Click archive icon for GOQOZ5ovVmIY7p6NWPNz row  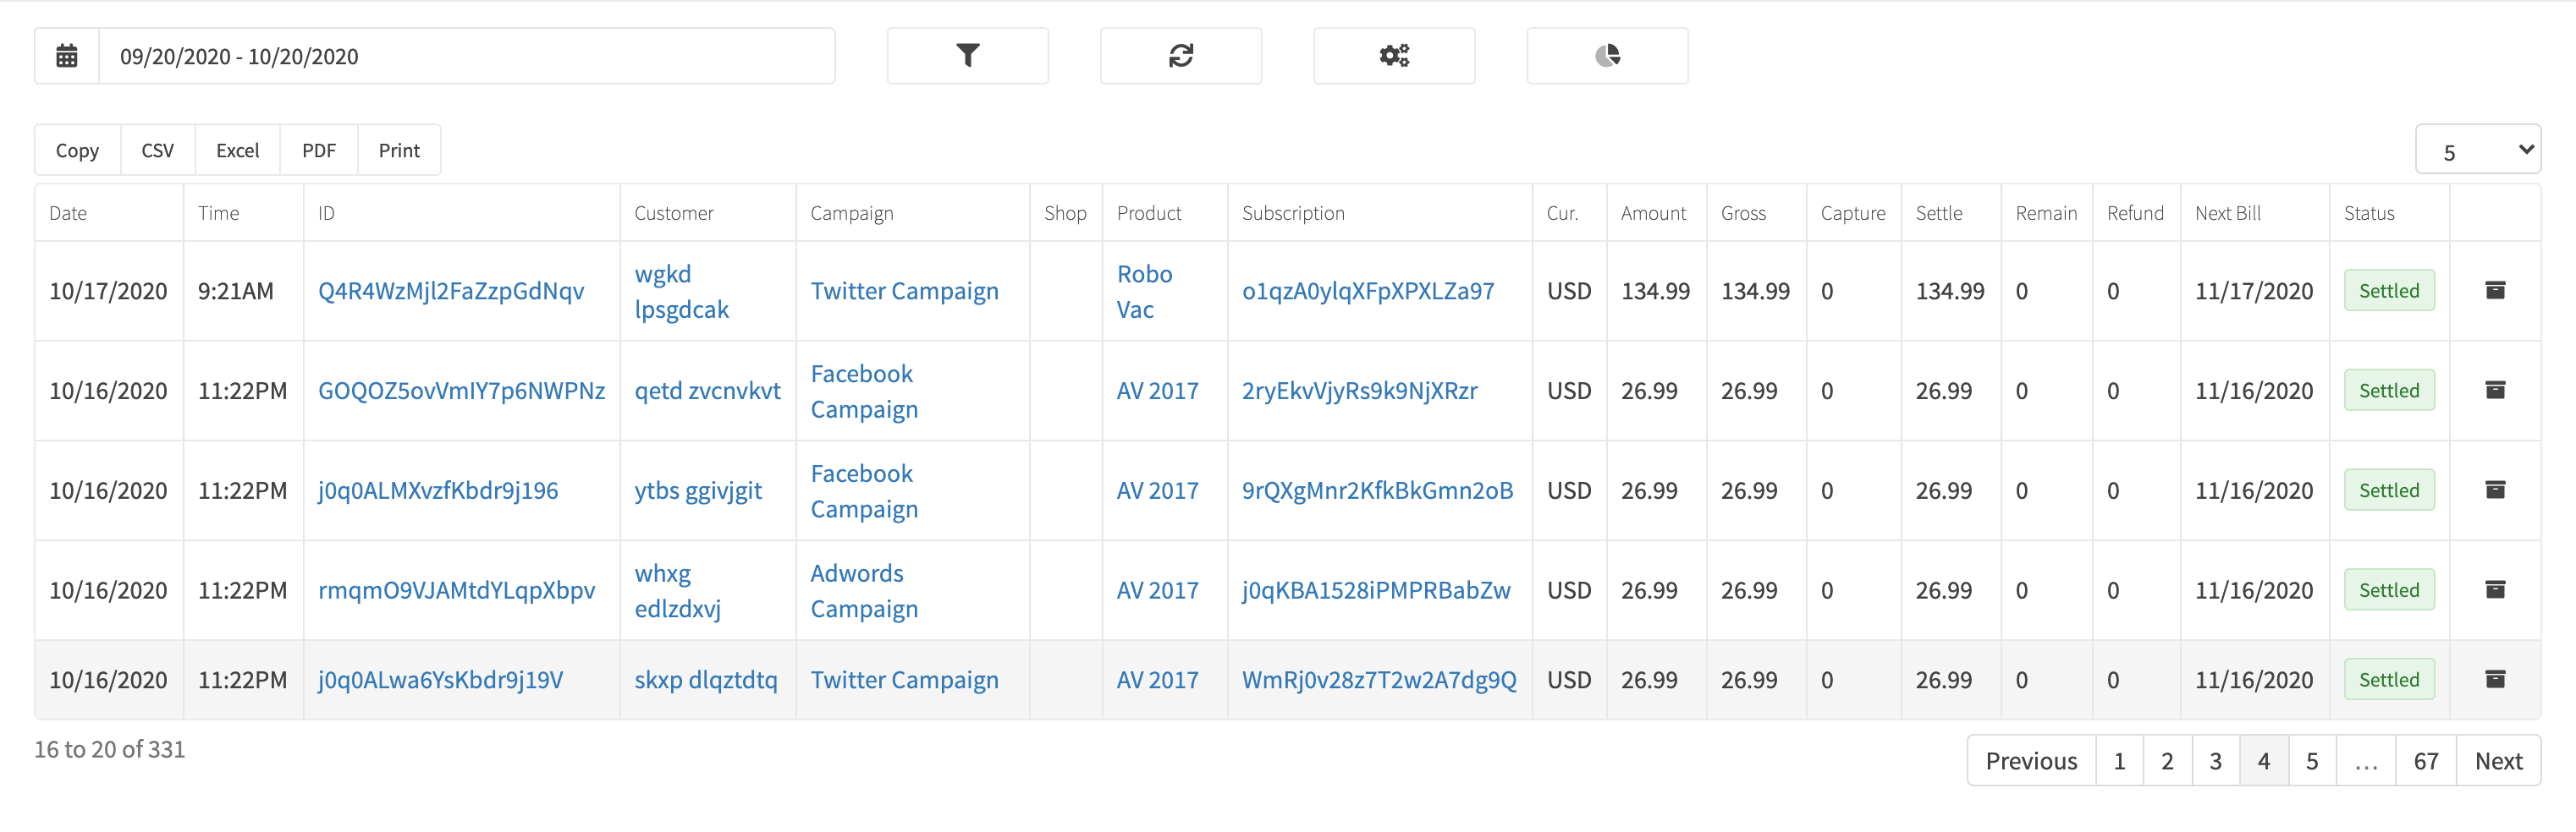click(2495, 391)
